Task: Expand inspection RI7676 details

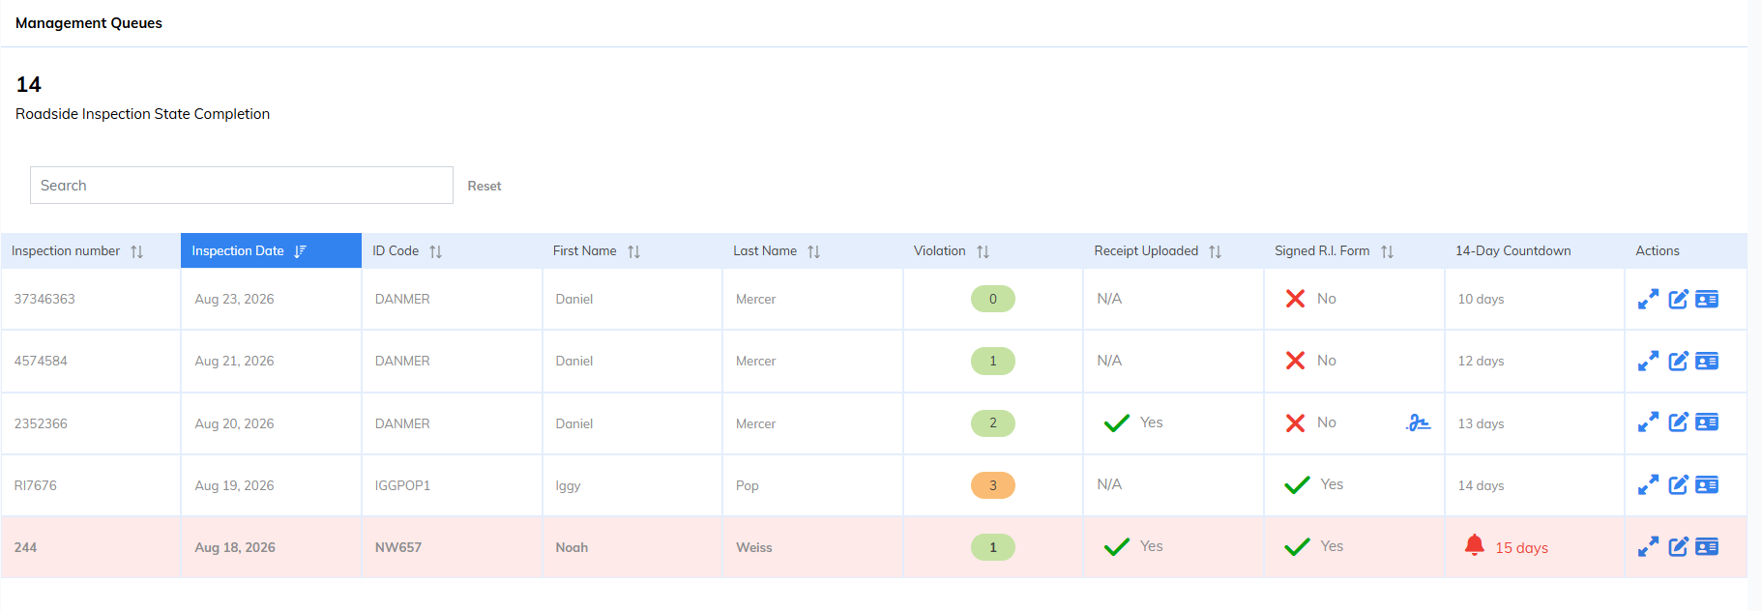Action: [1648, 485]
